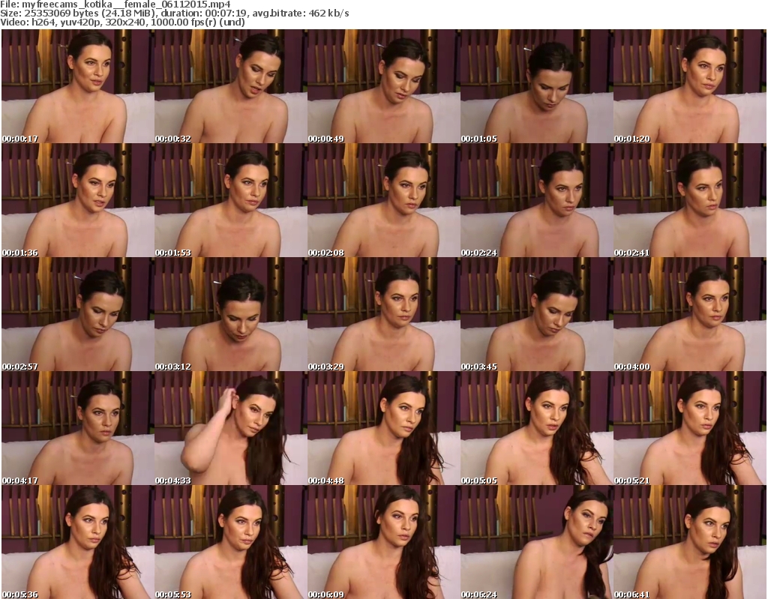768x599 pixels.
Task: Select the thumbnail frame stamped 00:01:20
Action: [690, 86]
